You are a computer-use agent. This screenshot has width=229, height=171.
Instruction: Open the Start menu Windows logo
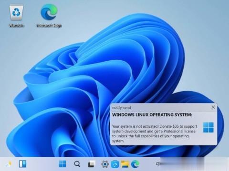point(62,164)
